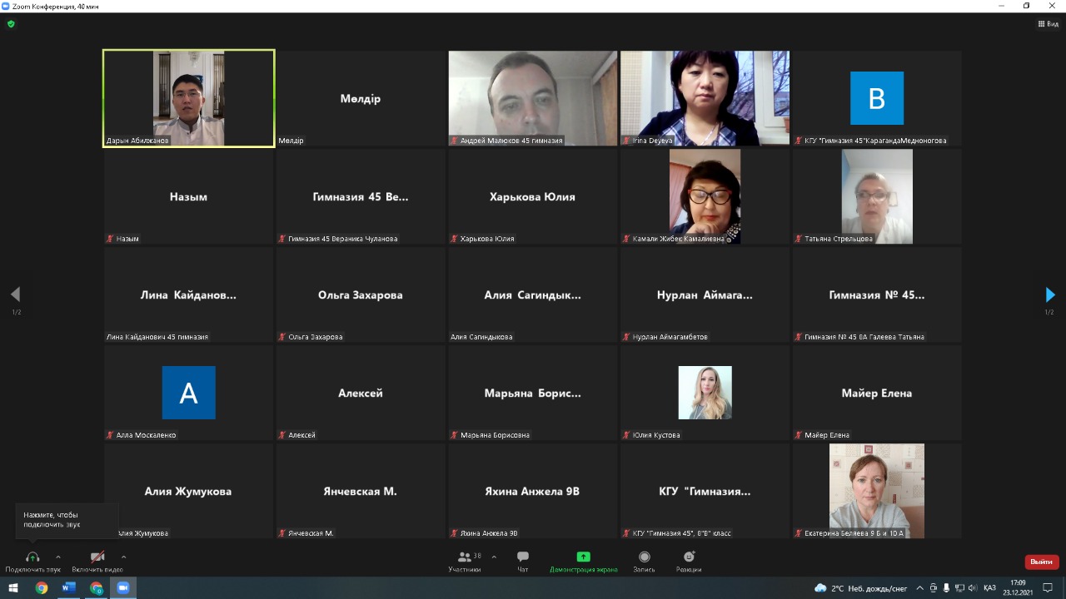Viewport: 1066px width, 599px height.
Task: Open Microsoft Word from the taskbar
Action: point(69,588)
